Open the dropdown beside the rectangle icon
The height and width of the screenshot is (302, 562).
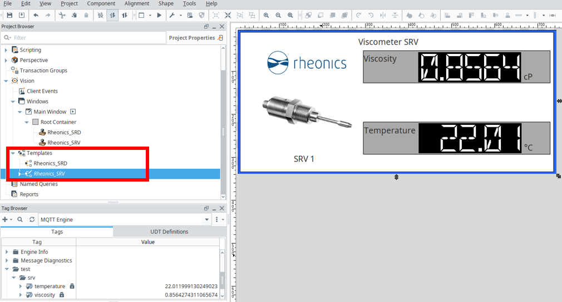(150, 16)
